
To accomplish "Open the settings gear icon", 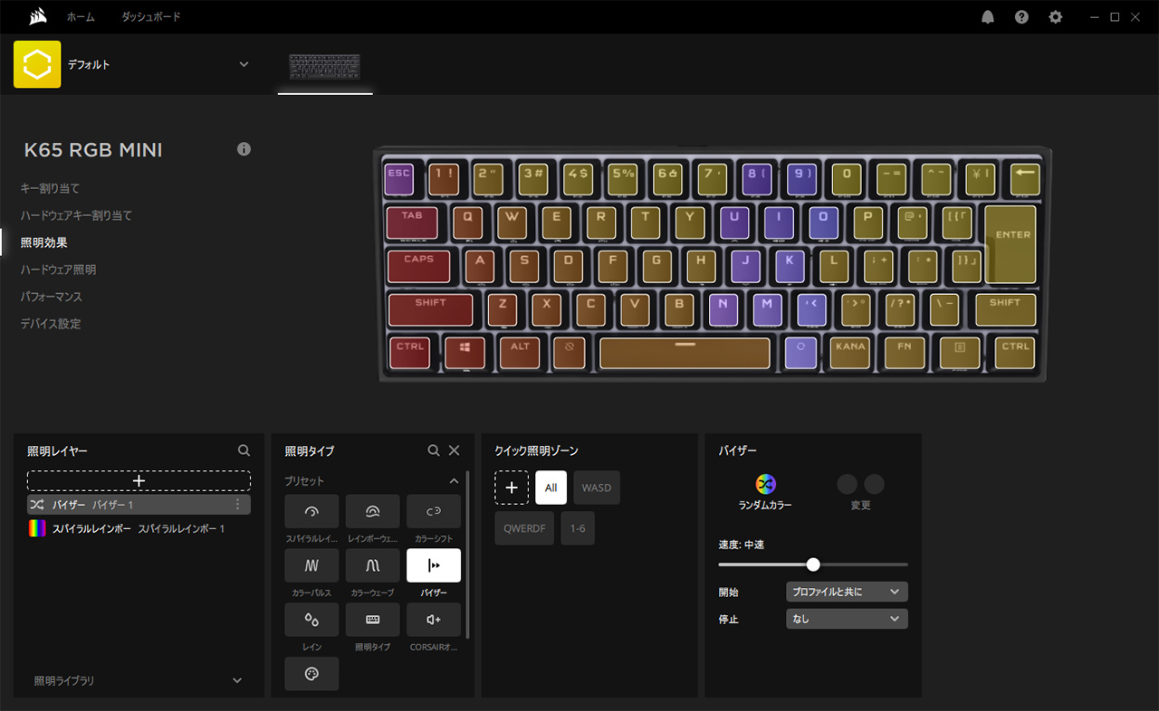I will click(1055, 17).
